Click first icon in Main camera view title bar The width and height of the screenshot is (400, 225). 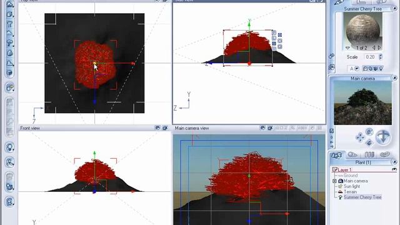262,128
